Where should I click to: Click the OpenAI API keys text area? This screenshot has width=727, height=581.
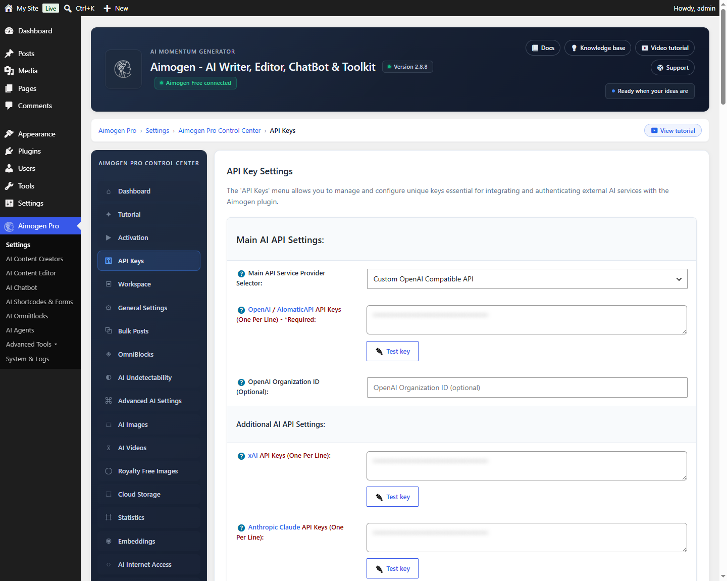[527, 320]
